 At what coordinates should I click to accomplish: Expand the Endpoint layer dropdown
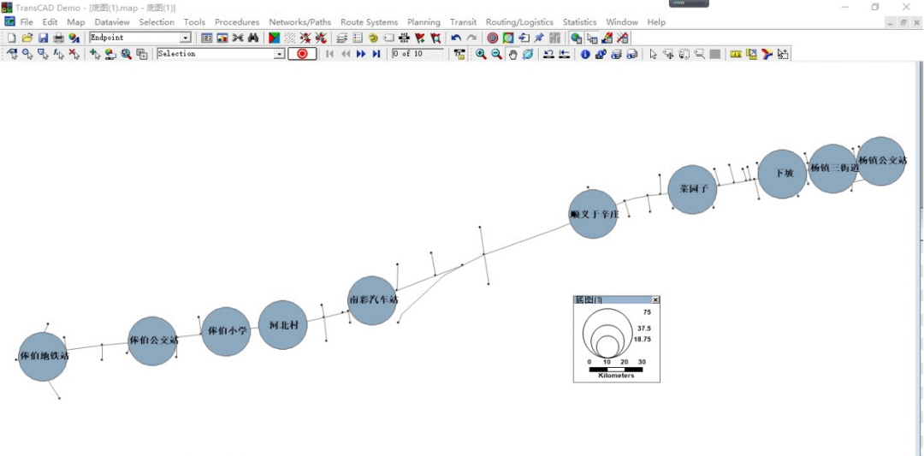[186, 38]
